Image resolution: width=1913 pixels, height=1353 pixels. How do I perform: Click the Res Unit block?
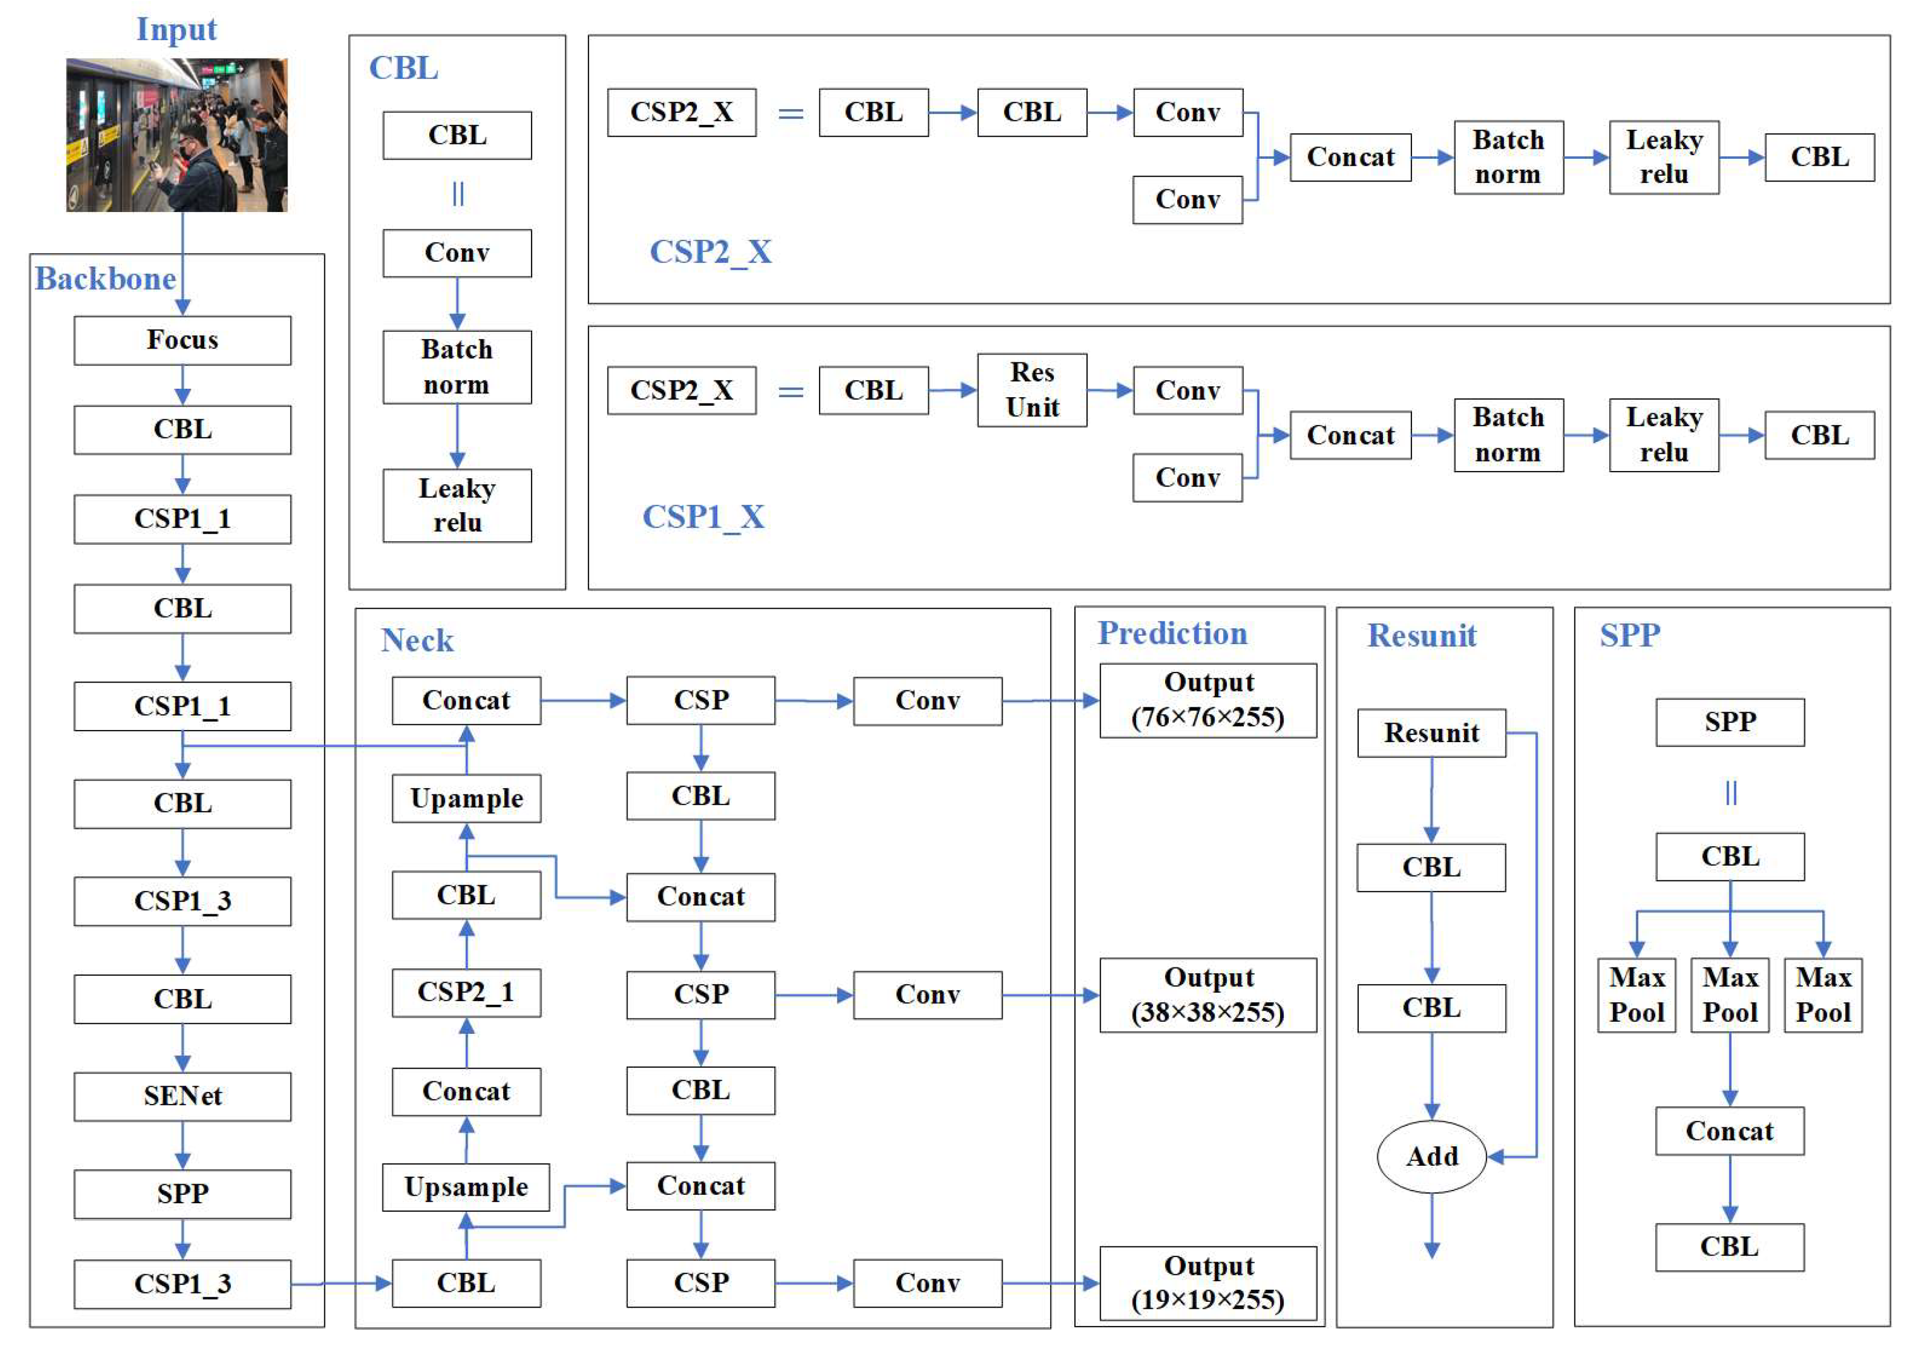coord(1032,390)
